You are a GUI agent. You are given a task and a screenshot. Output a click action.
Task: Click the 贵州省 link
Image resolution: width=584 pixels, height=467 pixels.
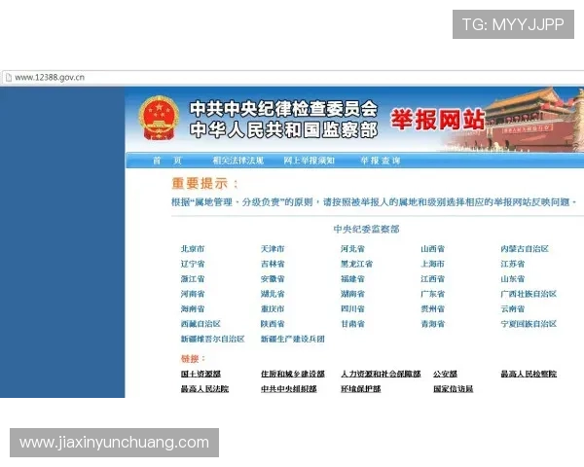coord(433,308)
